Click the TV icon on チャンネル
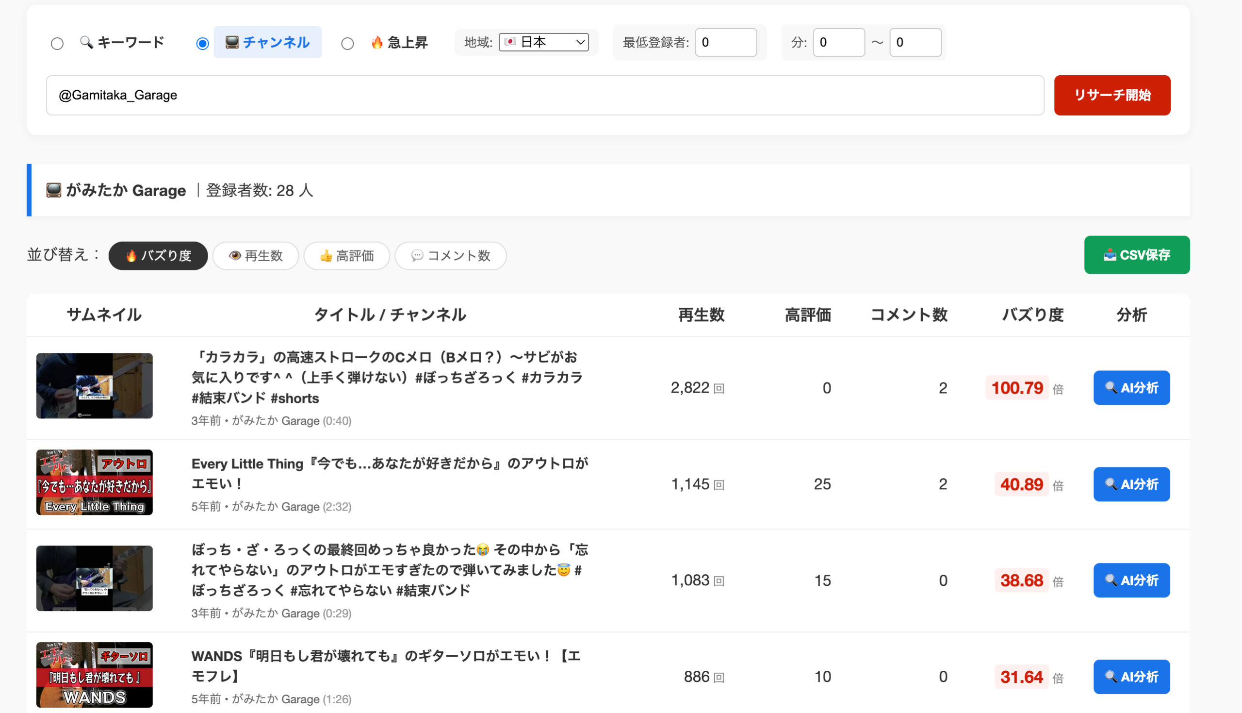Image resolution: width=1242 pixels, height=713 pixels. pyautogui.click(x=232, y=42)
